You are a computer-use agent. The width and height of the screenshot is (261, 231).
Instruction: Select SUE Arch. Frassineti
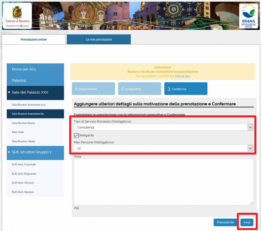[x=35, y=164]
